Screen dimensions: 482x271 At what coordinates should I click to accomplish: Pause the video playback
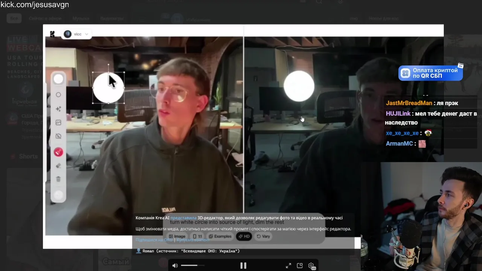coord(243,266)
